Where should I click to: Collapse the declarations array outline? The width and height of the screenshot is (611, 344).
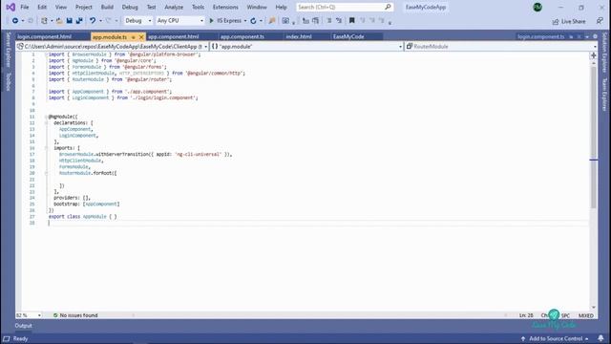[46, 123]
